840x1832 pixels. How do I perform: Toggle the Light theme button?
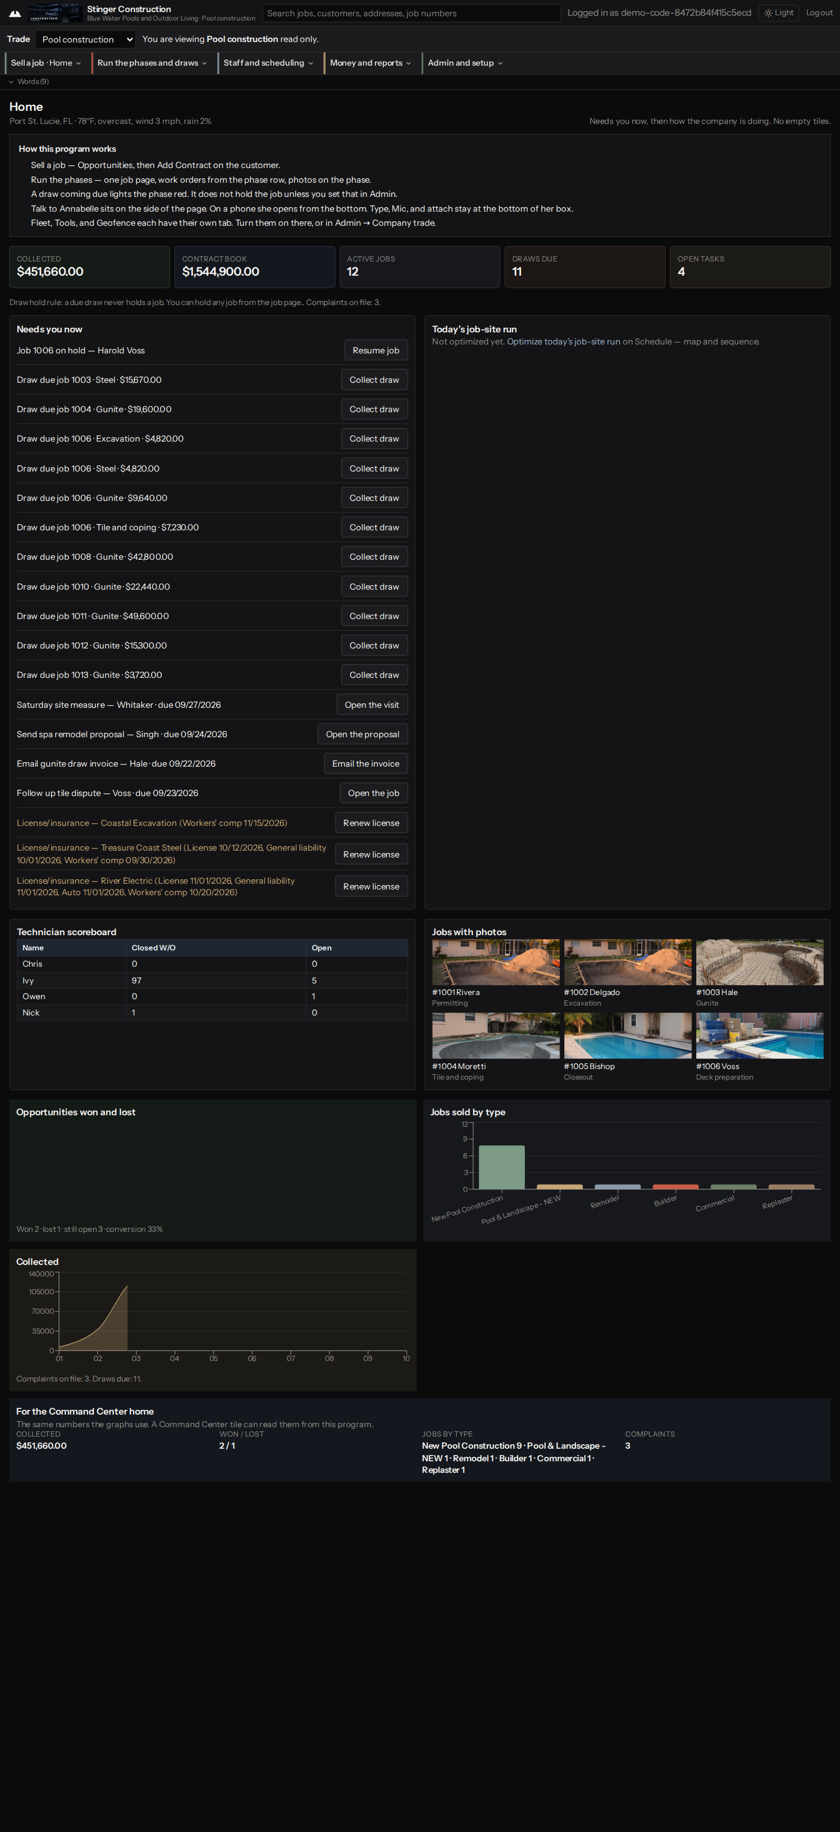[x=779, y=13]
